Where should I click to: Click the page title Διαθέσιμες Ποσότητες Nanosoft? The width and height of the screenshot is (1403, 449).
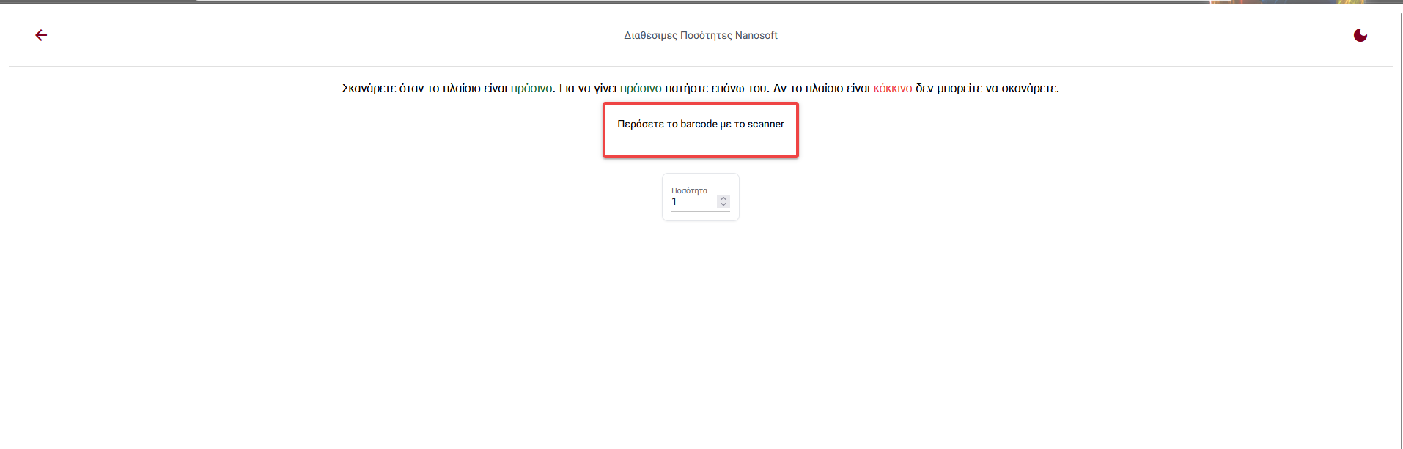[x=700, y=35]
